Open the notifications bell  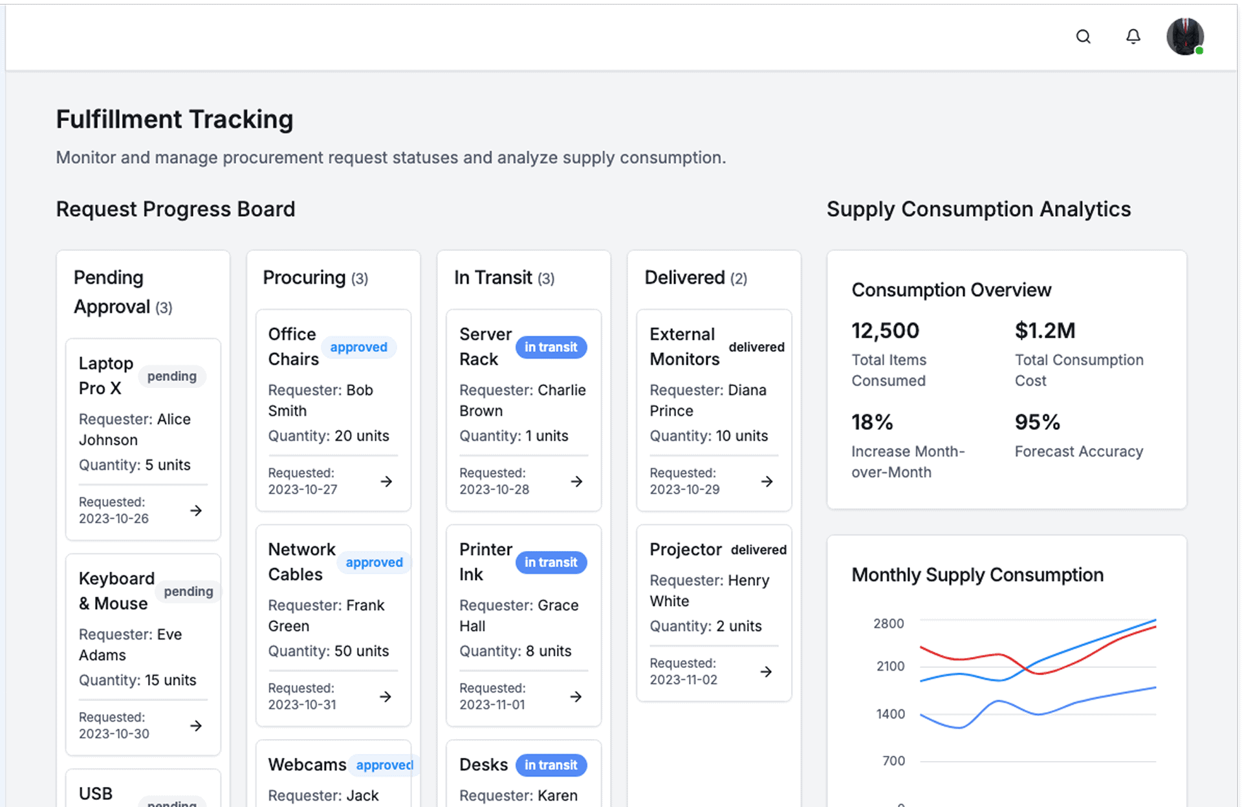(x=1133, y=37)
